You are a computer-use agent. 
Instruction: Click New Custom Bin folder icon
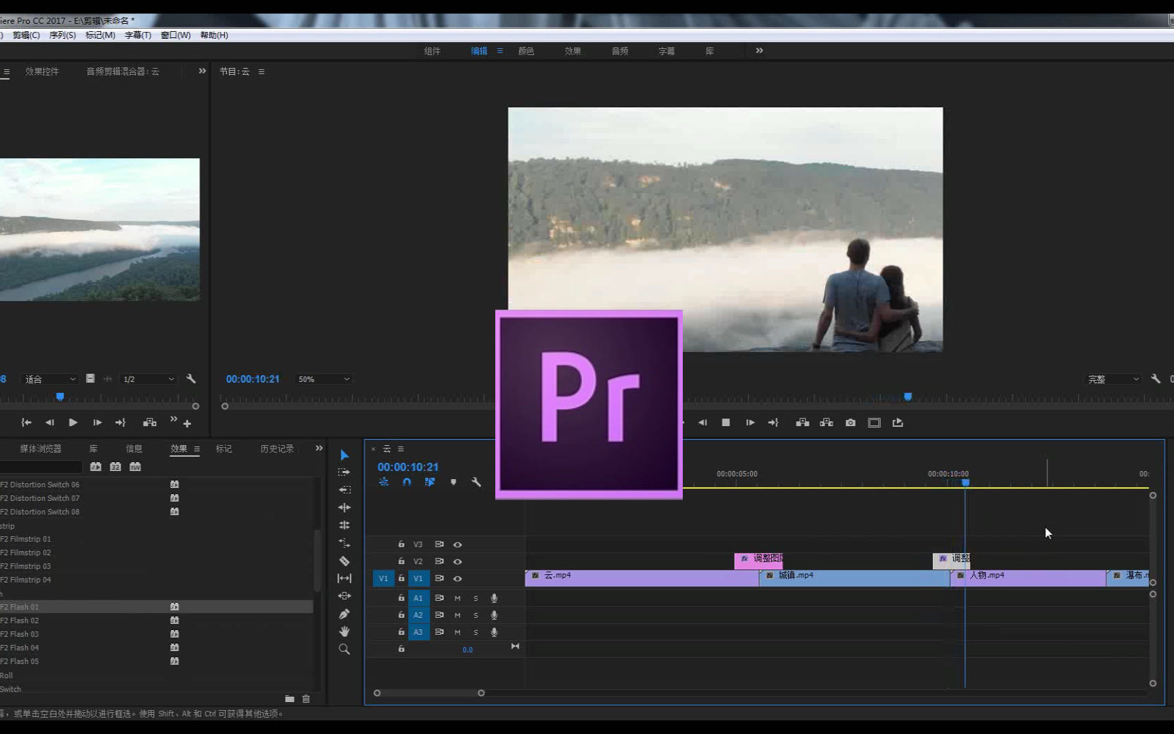click(x=289, y=699)
